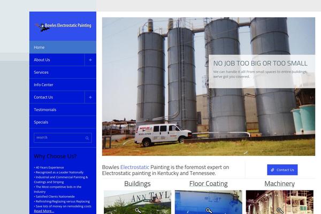Open the Contact Us sidebar menu item

57,97
